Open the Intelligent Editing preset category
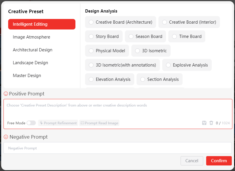 tap(42, 24)
